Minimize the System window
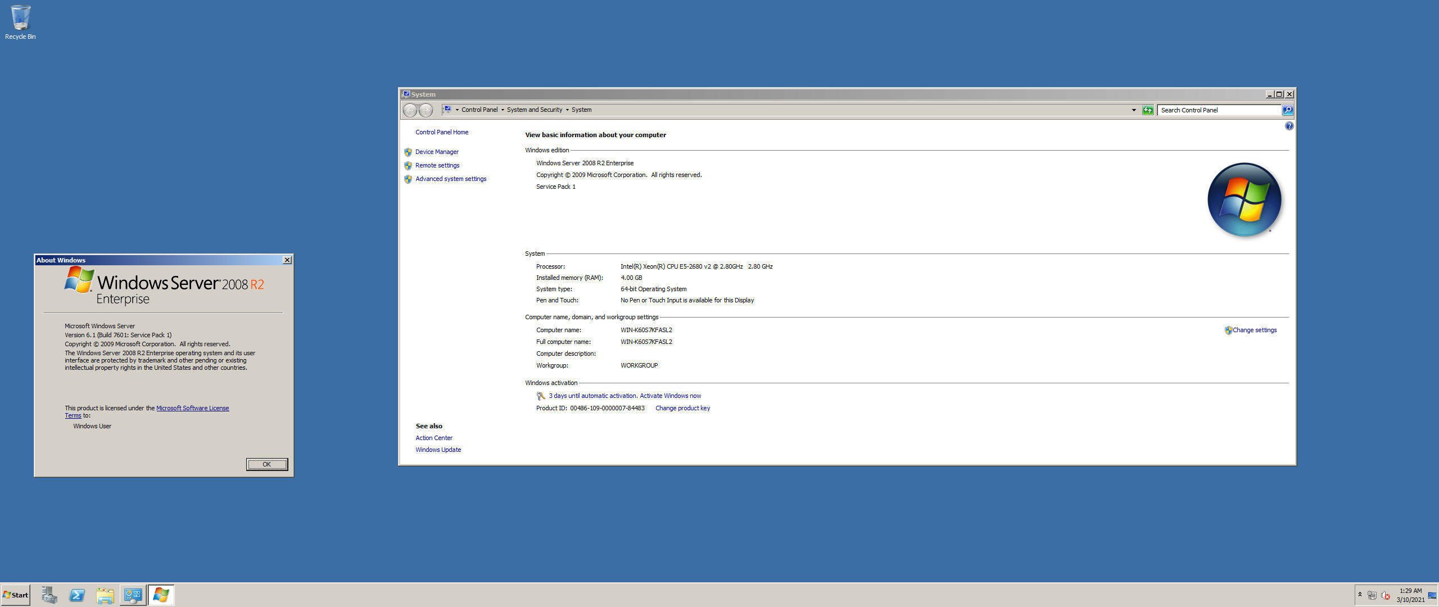Screen dimensions: 1439x607 click(x=1269, y=94)
